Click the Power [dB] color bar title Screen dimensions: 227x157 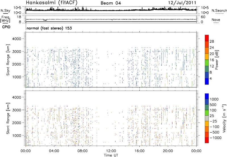217,60
